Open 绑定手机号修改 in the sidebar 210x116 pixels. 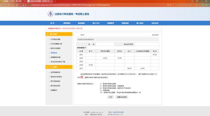click(56, 77)
